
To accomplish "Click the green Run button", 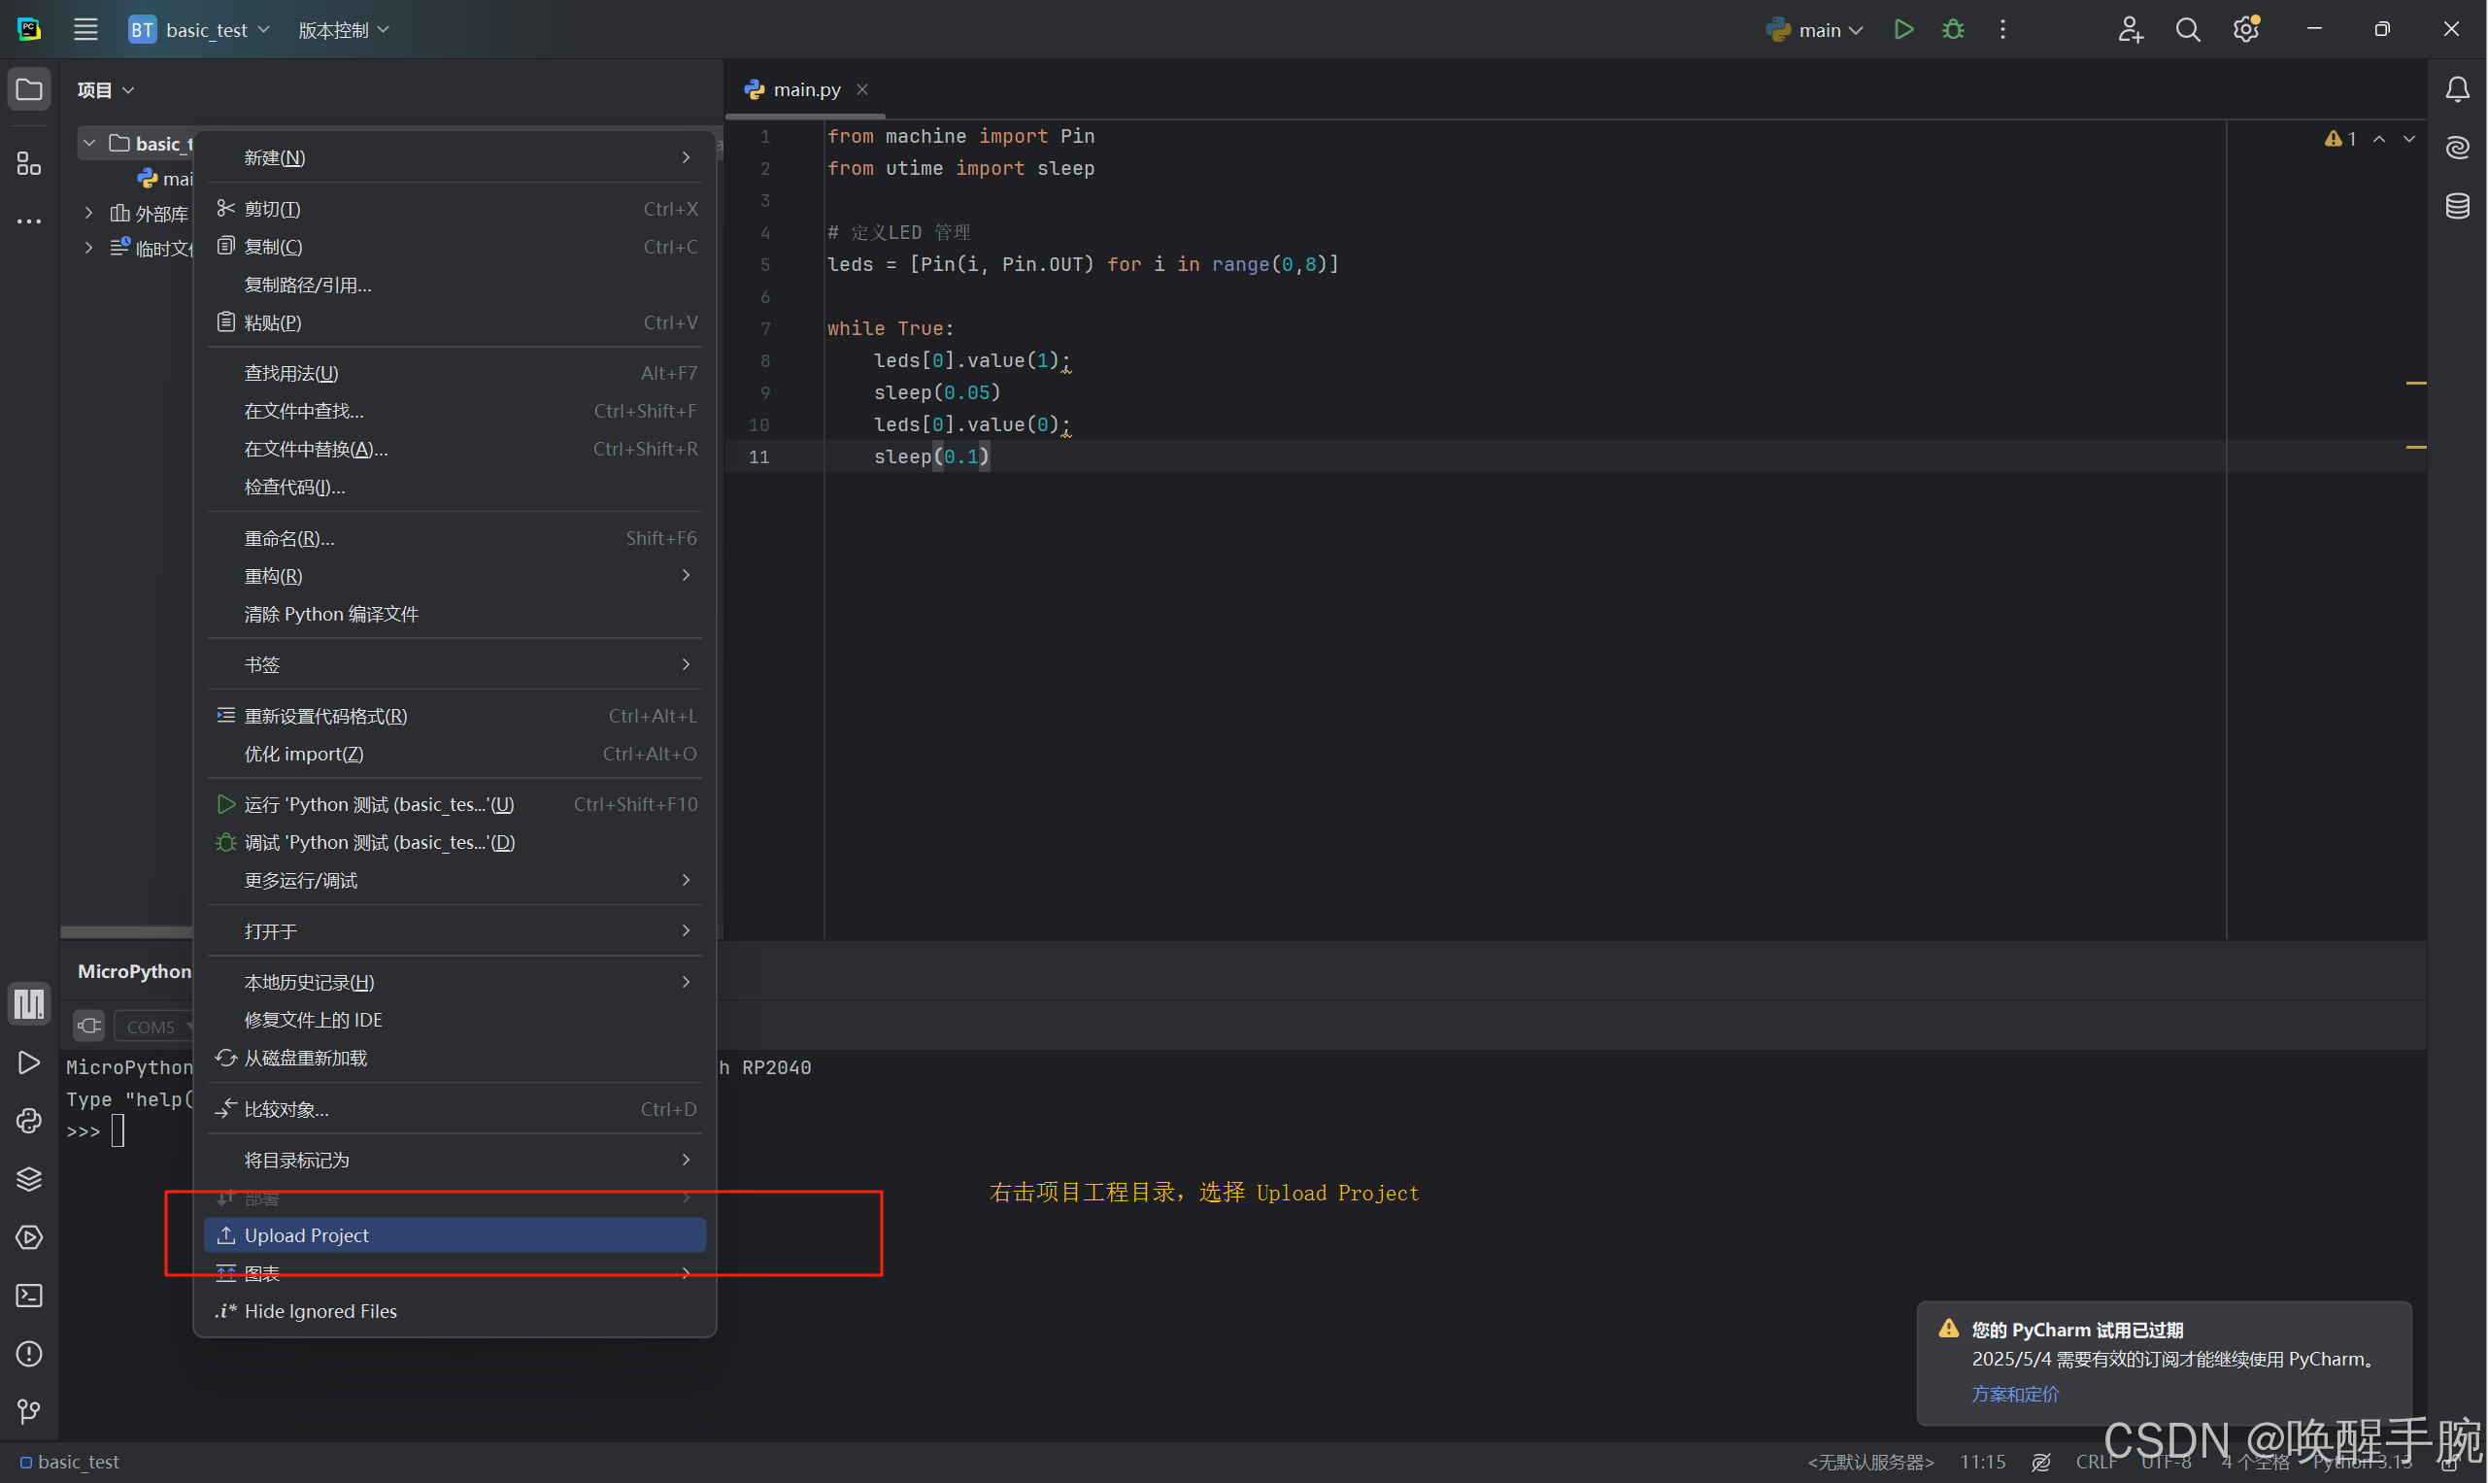I will point(1903,30).
